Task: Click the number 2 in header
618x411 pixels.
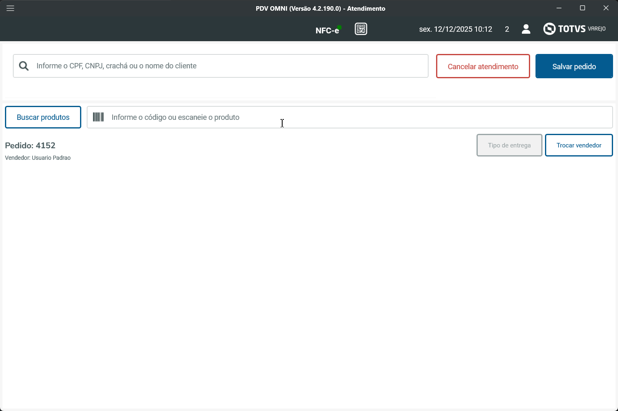Action: [507, 29]
